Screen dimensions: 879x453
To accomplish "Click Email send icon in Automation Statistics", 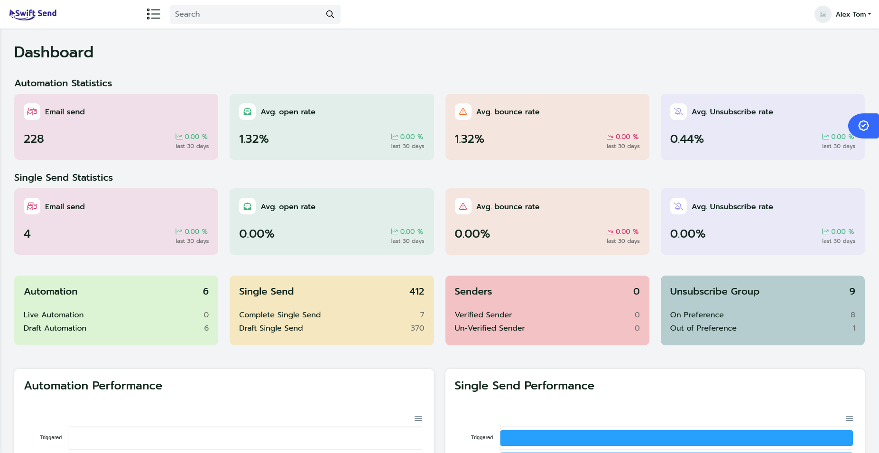I will 32,112.
